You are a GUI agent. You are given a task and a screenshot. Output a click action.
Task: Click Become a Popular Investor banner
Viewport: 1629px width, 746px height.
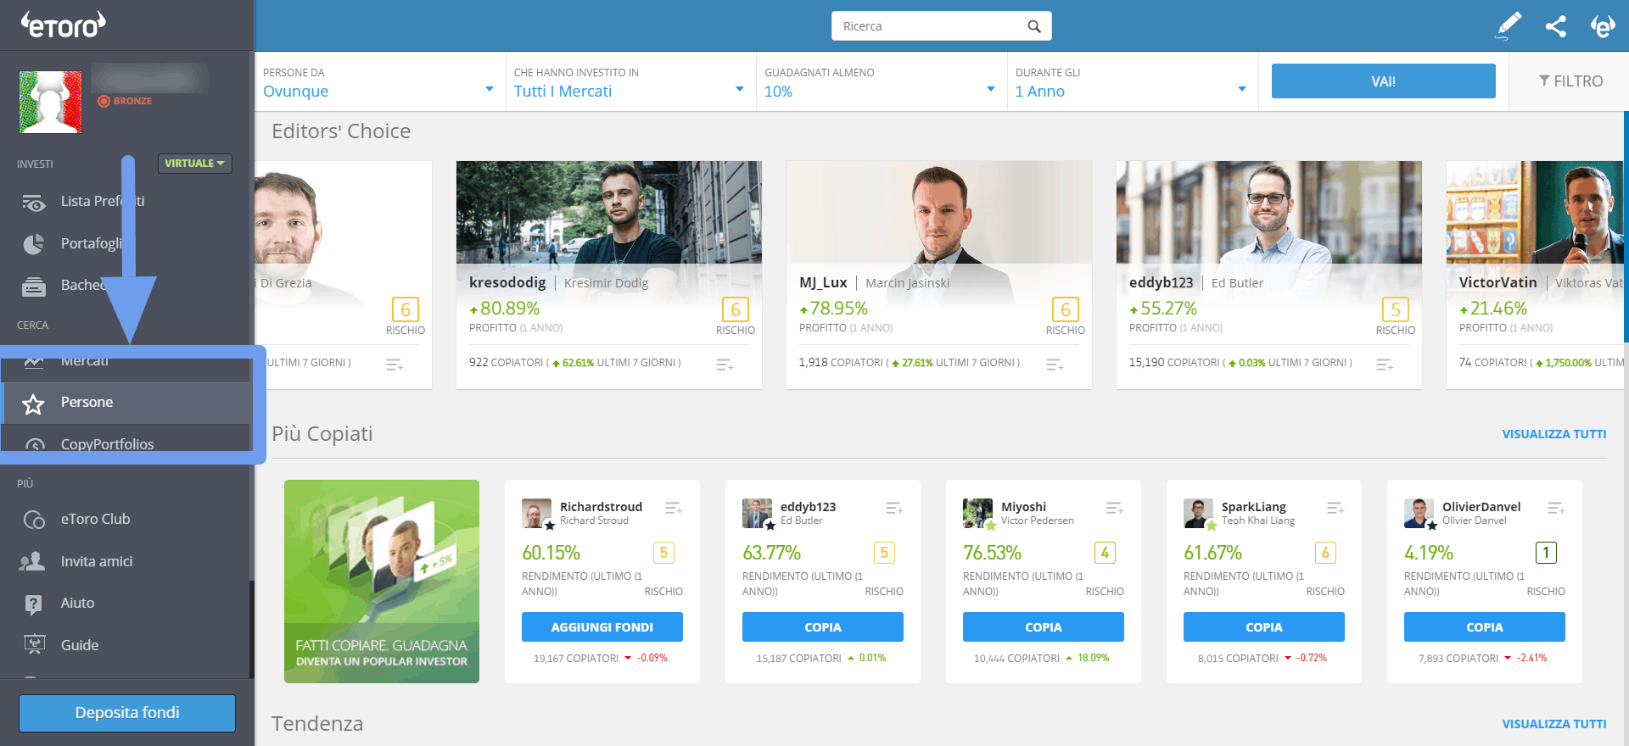pos(382,582)
